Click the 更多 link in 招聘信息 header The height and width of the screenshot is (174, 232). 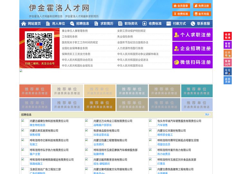tap(208, 114)
